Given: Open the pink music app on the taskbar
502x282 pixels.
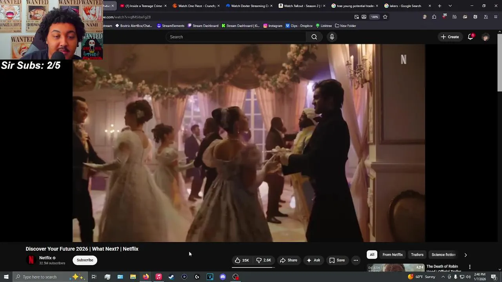Looking at the screenshot, I should pos(158,277).
